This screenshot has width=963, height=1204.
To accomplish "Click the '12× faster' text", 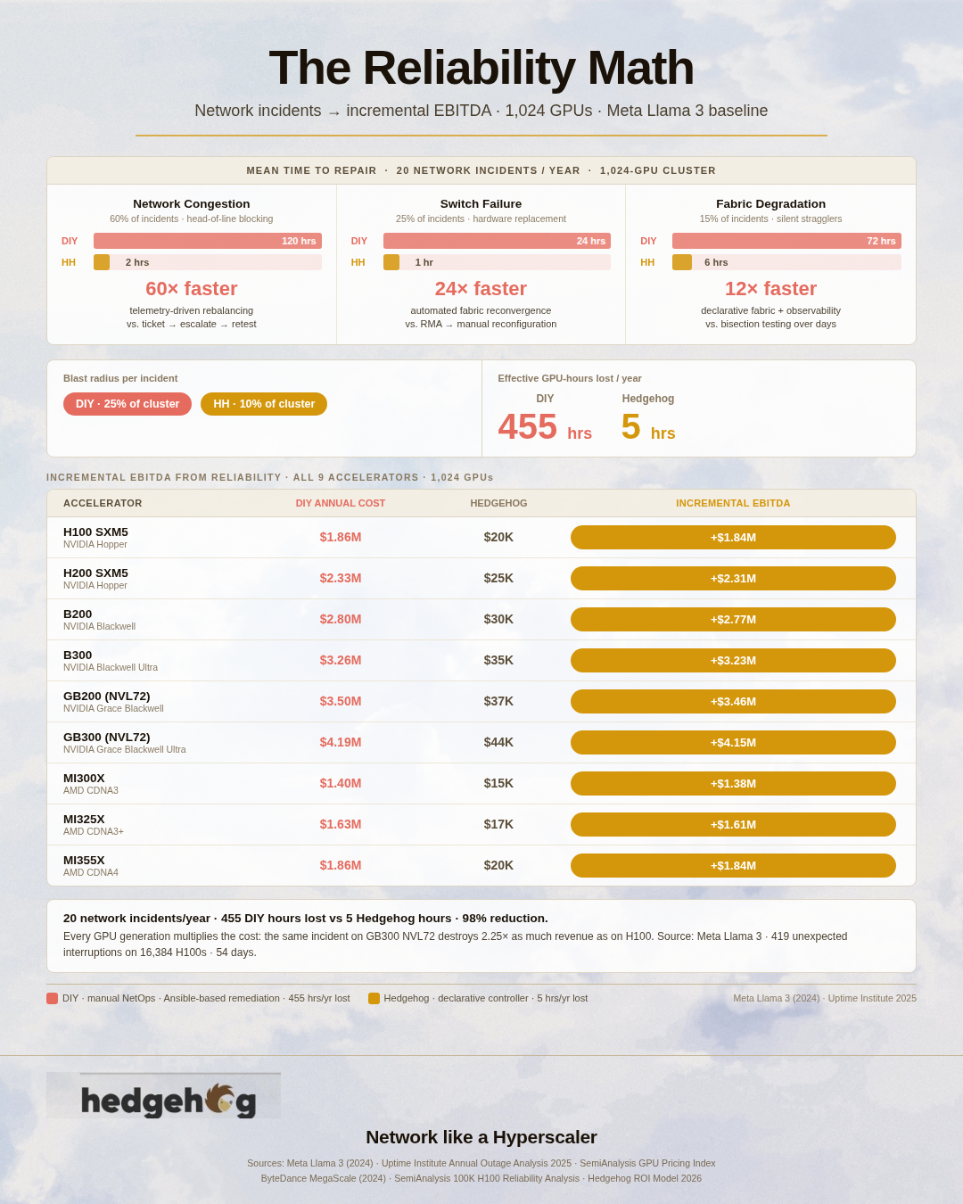I will pyautogui.click(x=770, y=289).
